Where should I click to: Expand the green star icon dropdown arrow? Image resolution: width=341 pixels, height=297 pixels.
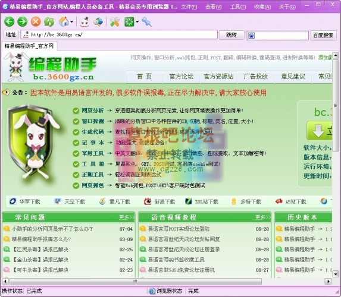click(x=137, y=22)
